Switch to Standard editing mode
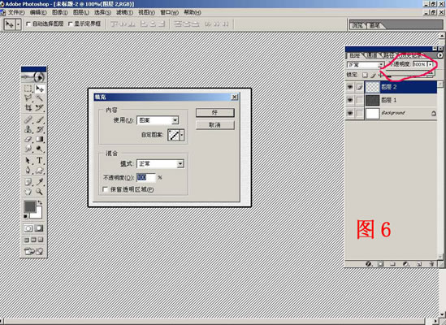 pyautogui.click(x=28, y=228)
